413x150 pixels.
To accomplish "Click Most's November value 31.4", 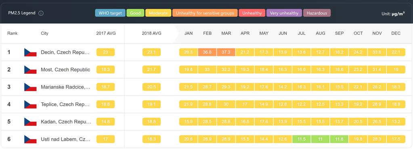I will click(x=377, y=69).
